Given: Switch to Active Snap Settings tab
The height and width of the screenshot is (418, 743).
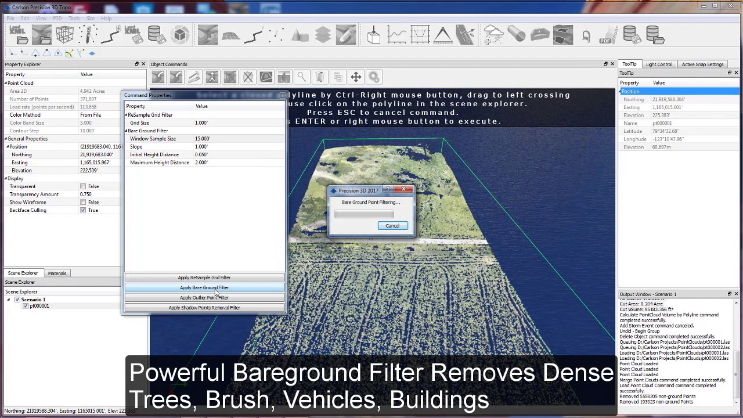Looking at the screenshot, I should point(702,64).
